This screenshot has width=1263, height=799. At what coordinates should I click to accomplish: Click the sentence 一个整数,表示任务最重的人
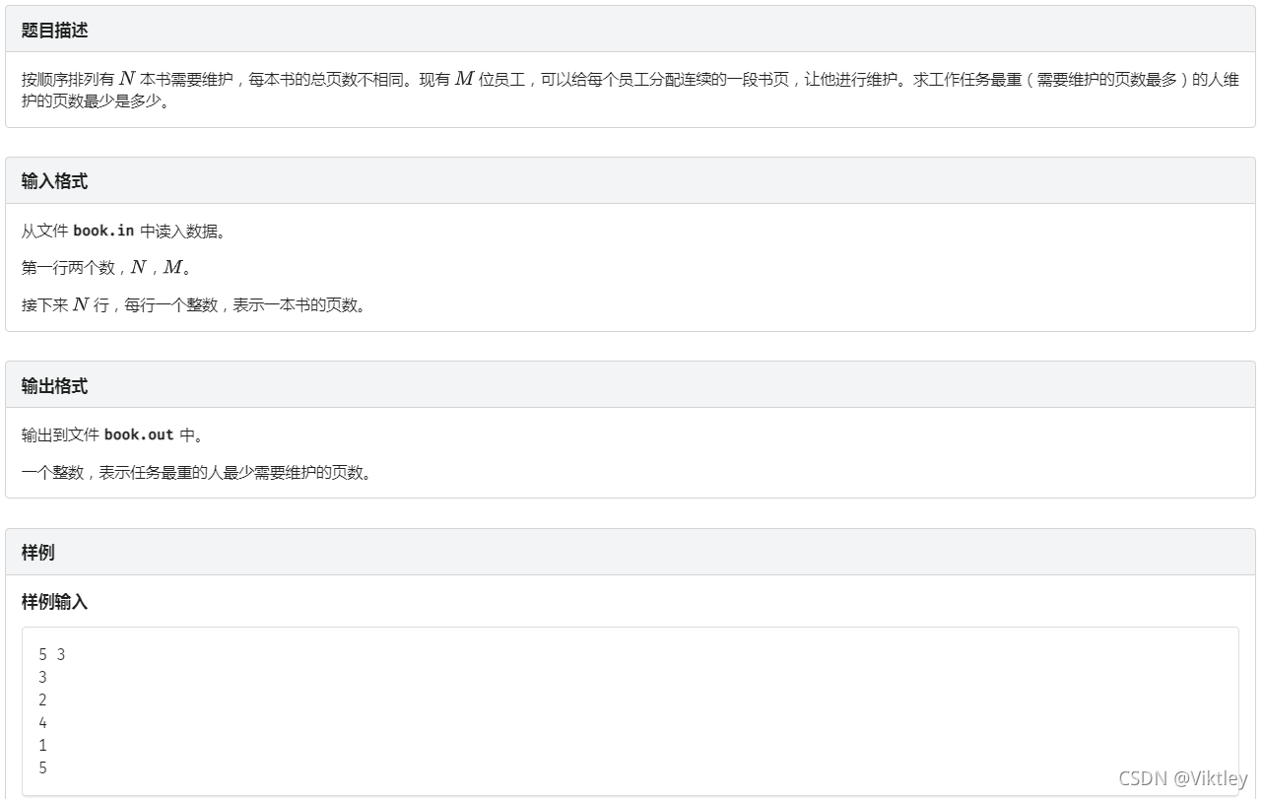pyautogui.click(x=197, y=472)
